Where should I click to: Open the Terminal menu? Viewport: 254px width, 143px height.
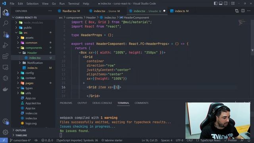[74, 4]
